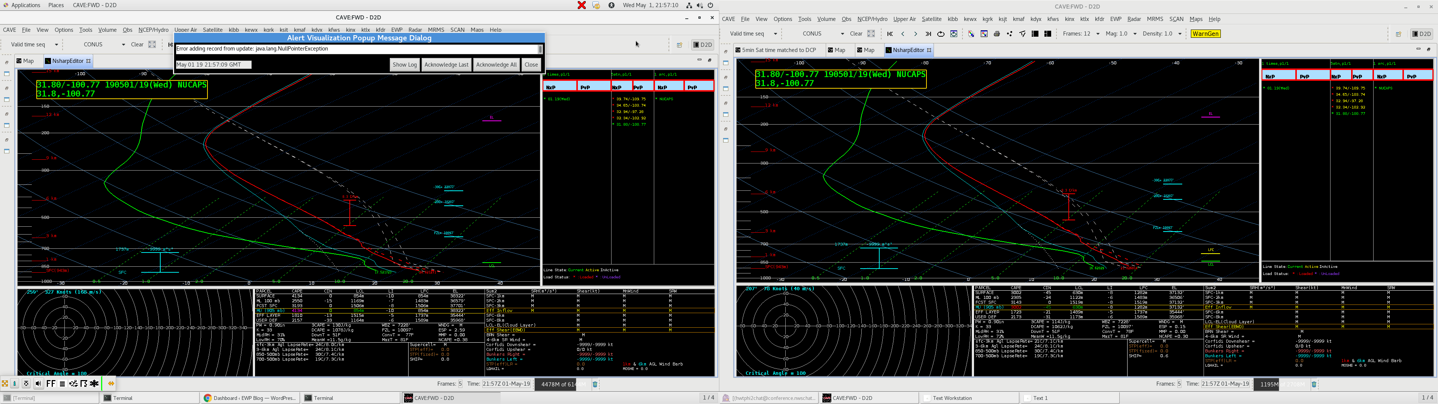Mute alert sounds with speaker icon
The image size is (1438, 404).
pyautogui.click(x=38, y=383)
